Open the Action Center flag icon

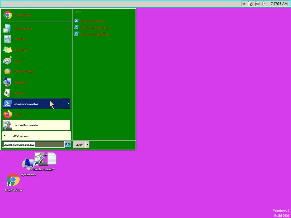[250, 4]
